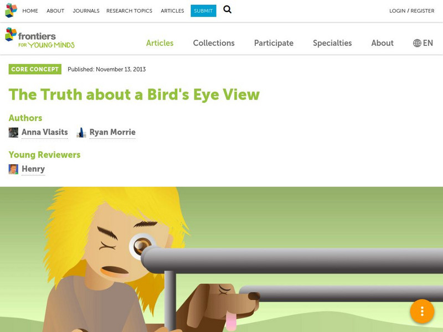Open the Frontiers for Young Minds logo
This screenshot has height=332, width=443.
pyautogui.click(x=40, y=38)
